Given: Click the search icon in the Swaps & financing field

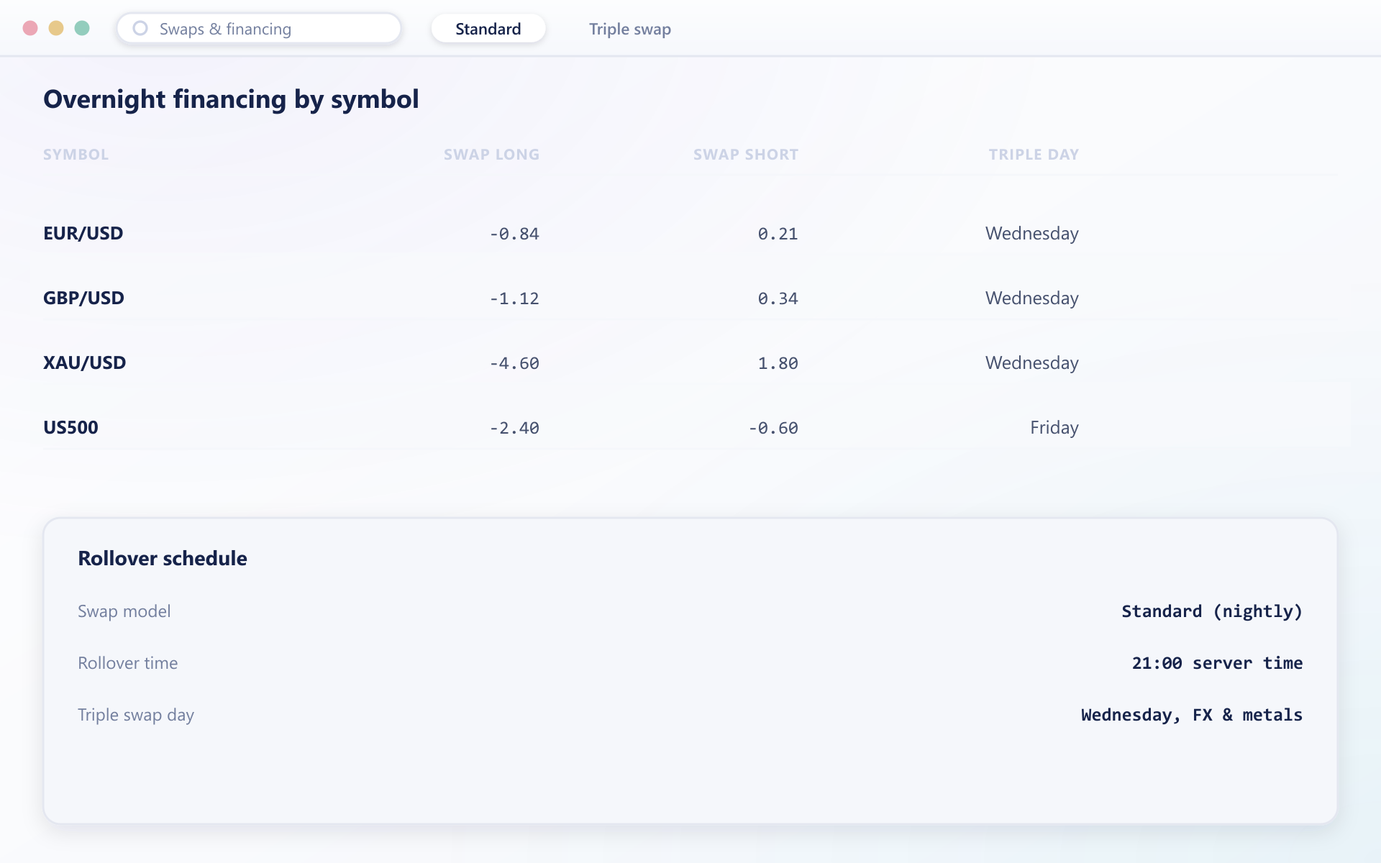Looking at the screenshot, I should point(140,28).
